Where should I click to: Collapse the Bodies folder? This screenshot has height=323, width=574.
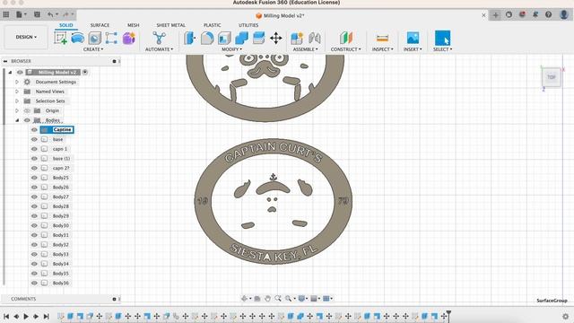[x=17, y=120]
